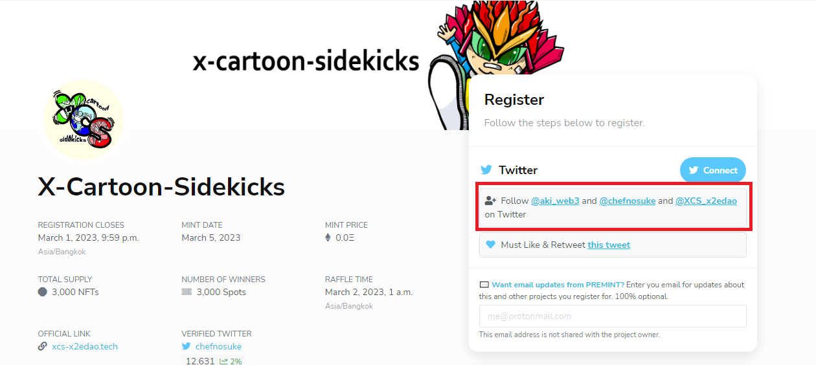Open the 'this tweet' link
816x365 pixels.
click(x=609, y=245)
